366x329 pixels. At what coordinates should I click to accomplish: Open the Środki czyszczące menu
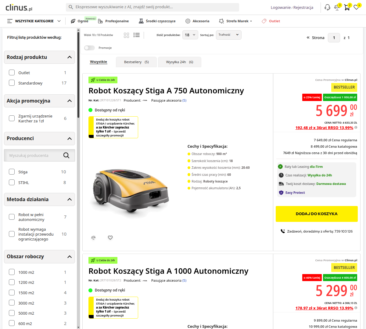click(157, 21)
